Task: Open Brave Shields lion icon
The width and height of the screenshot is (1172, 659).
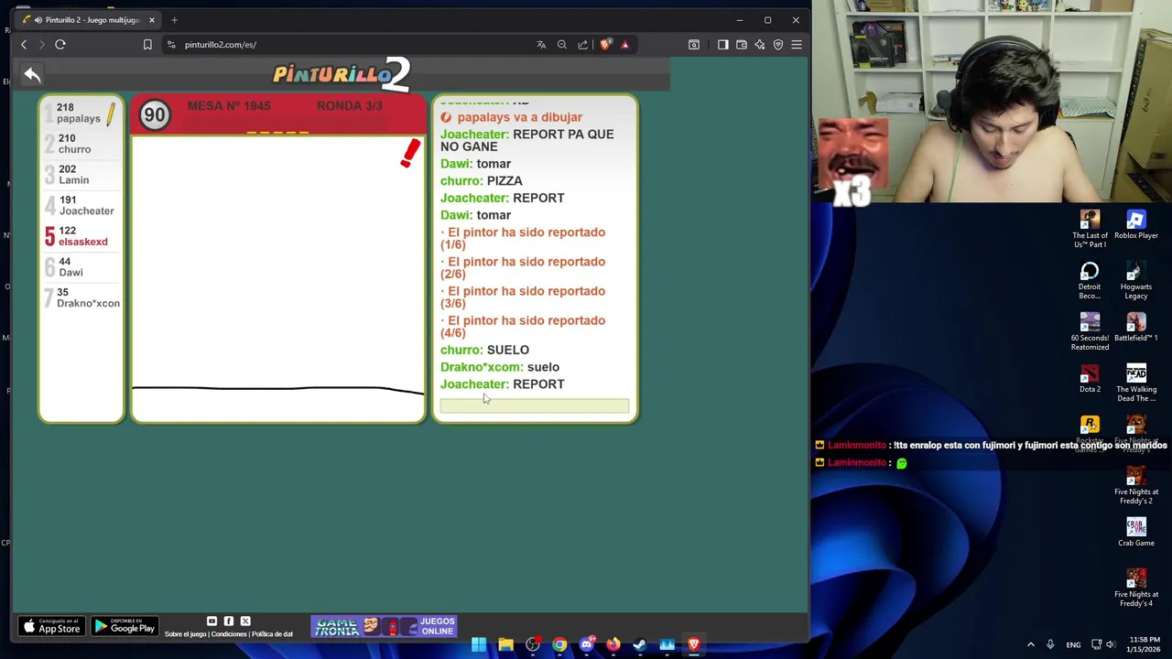Action: coord(605,44)
